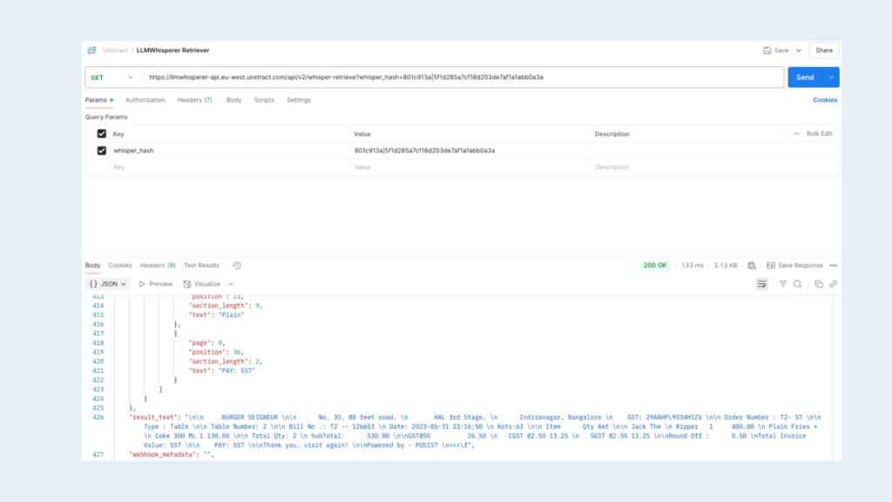Open the response Test Results tab
Screen dimensions: 892x502
pyautogui.click(x=201, y=265)
